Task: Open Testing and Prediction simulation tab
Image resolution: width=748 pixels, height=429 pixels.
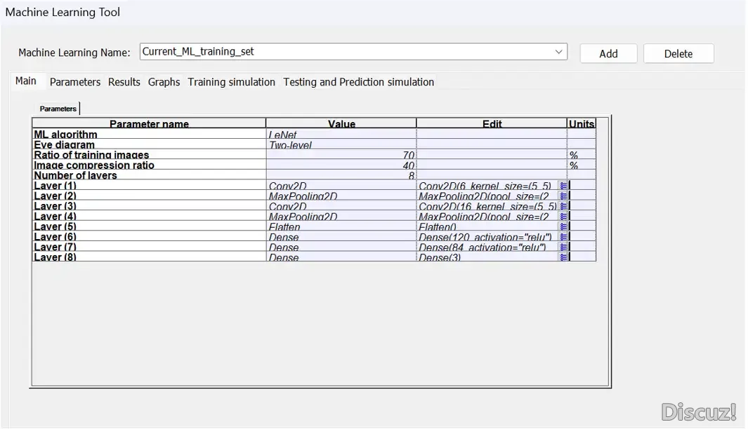Action: pyautogui.click(x=358, y=82)
